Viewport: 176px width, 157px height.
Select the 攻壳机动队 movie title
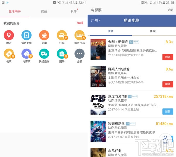point(116,124)
